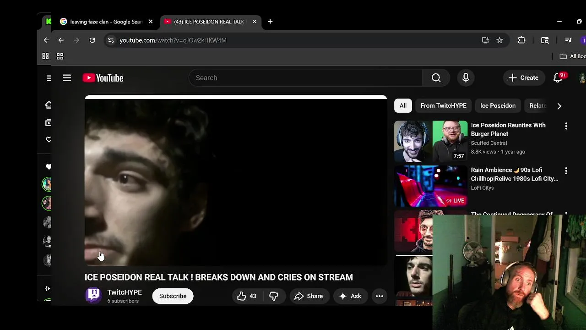This screenshot has height=330, width=586.
Task: Open the YouTube account avatar menu
Action: [582, 78]
